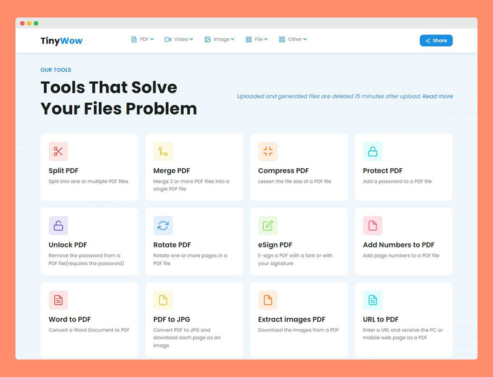Screen dimensions: 493x377
Task: Click the Word to PDF document icon
Action: (x=59, y=300)
